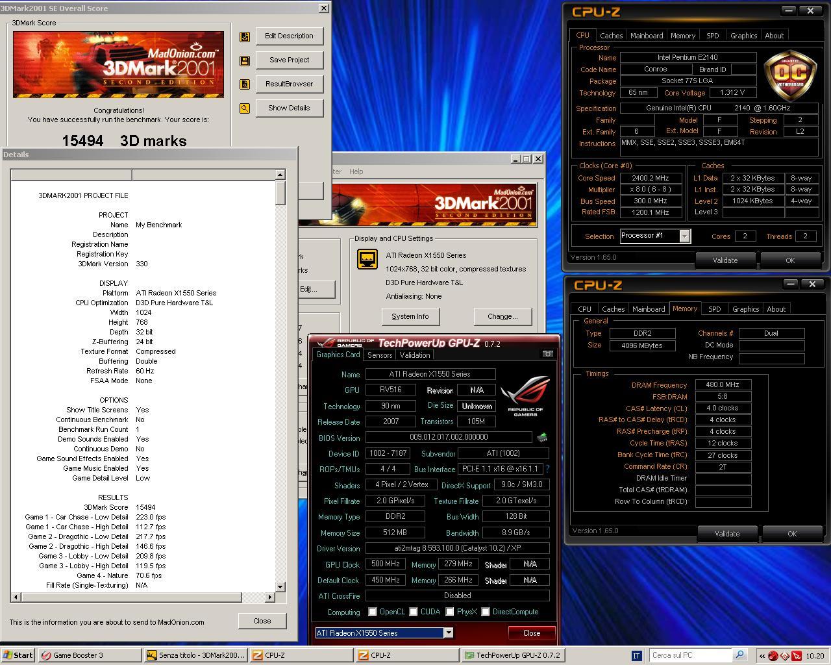Screen dimensions: 831x665
Task: Click the System Info button
Action: (410, 317)
